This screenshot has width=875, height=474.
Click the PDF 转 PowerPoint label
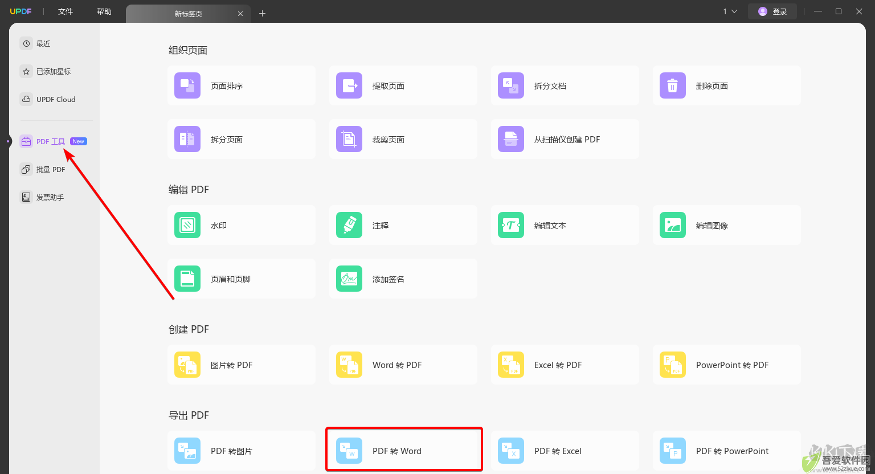click(732, 451)
